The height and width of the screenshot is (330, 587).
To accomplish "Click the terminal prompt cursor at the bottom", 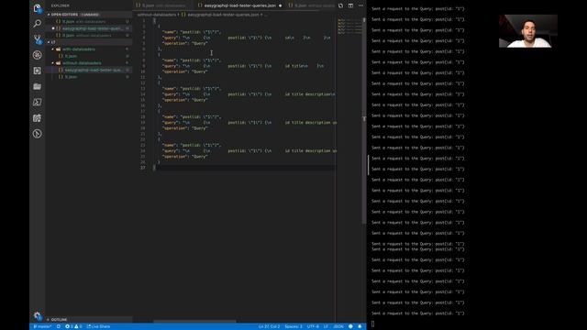I will pos(373,324).
